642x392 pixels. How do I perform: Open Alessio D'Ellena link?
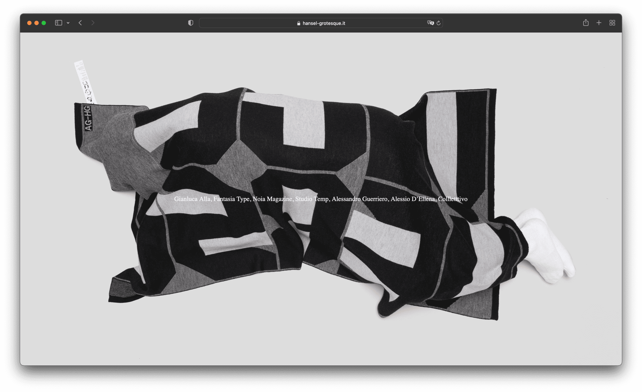[x=413, y=199]
